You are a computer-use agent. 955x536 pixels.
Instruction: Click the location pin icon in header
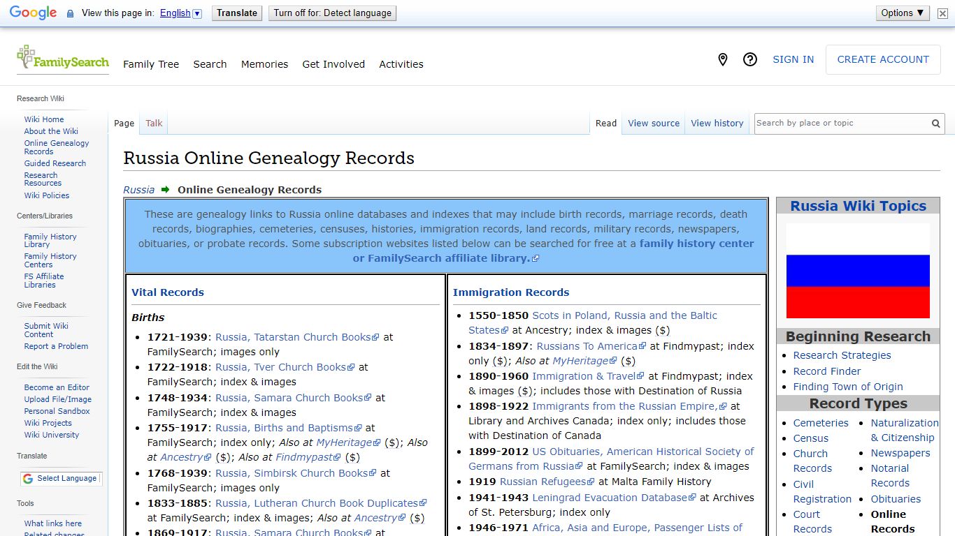[x=723, y=60]
